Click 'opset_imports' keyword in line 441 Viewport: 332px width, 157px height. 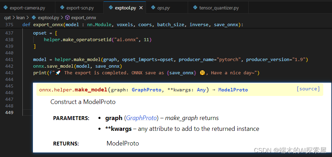tap(140, 60)
